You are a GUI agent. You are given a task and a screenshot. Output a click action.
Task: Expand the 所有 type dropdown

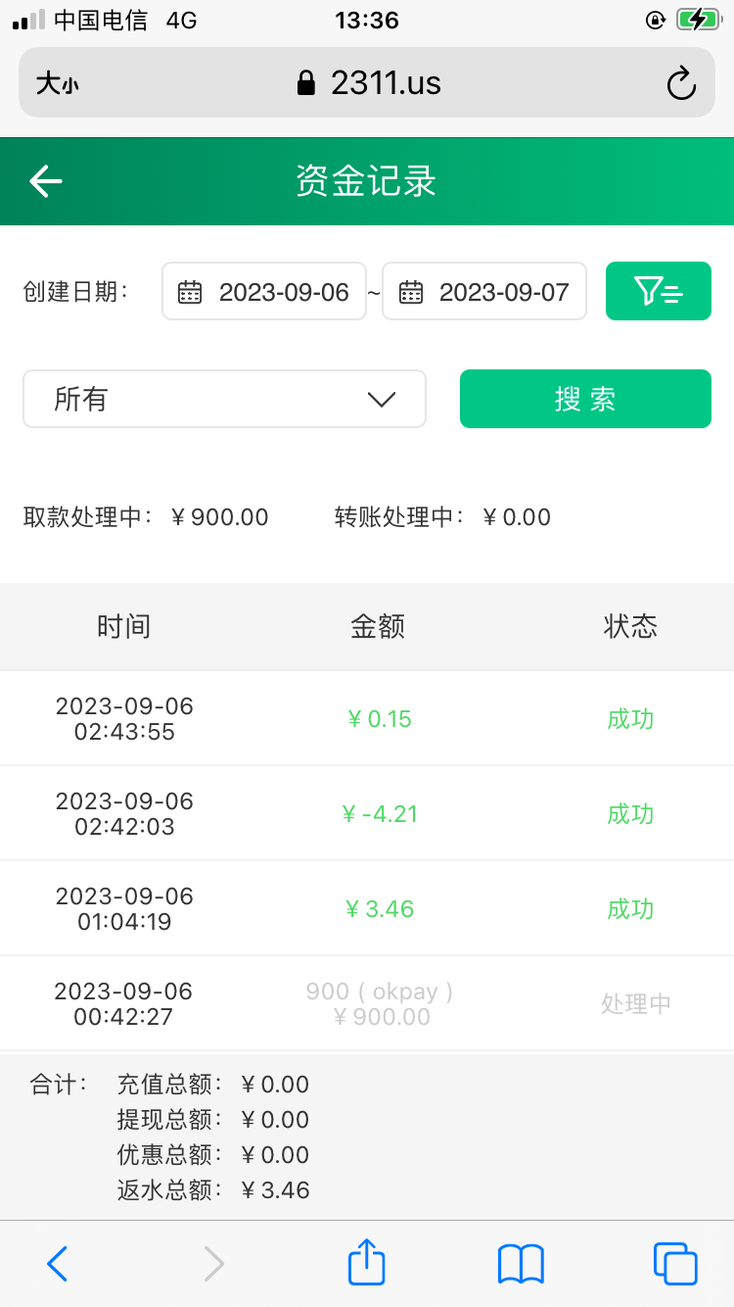pos(224,399)
